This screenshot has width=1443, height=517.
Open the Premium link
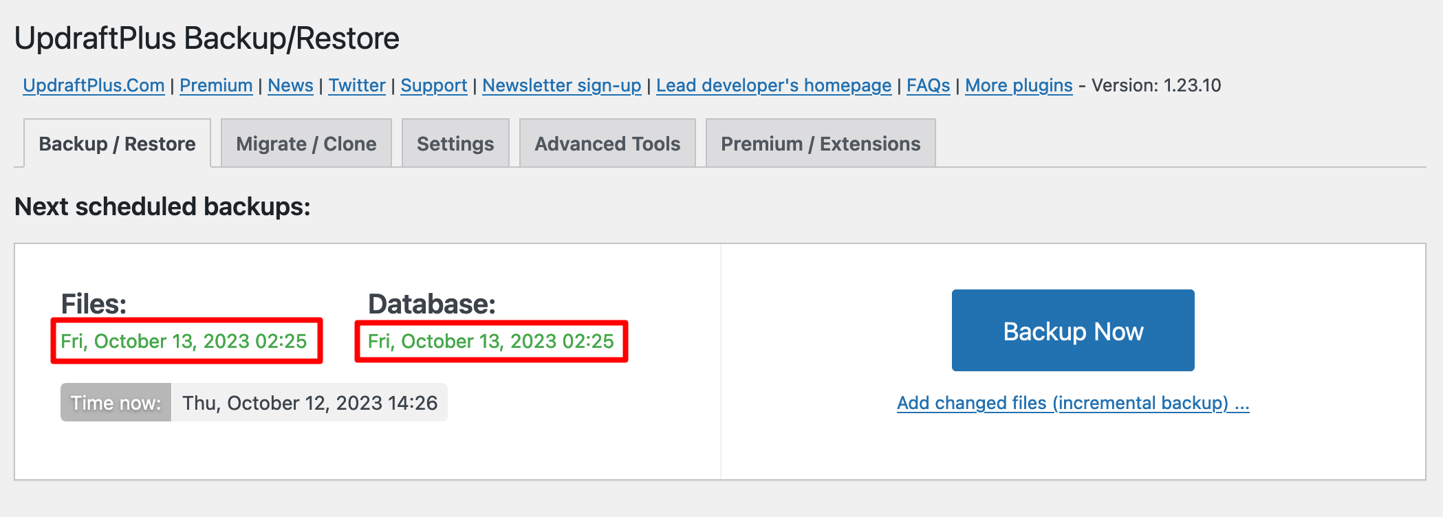[216, 85]
